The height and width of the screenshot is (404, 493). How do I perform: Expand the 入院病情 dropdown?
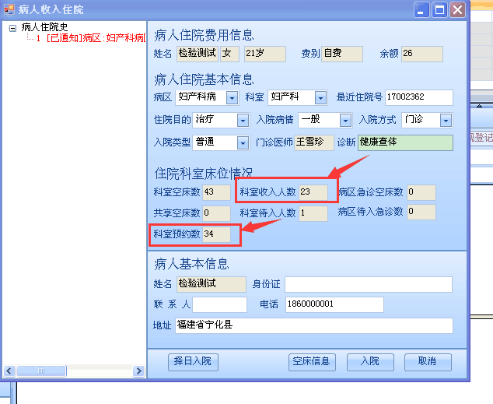[345, 120]
